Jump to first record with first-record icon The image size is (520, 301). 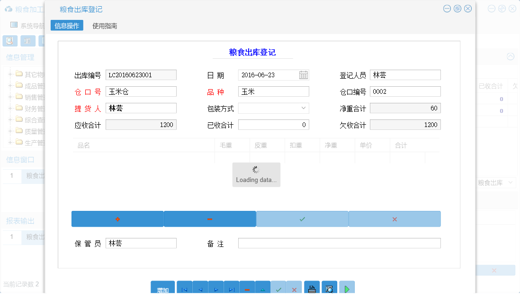[x=184, y=290]
